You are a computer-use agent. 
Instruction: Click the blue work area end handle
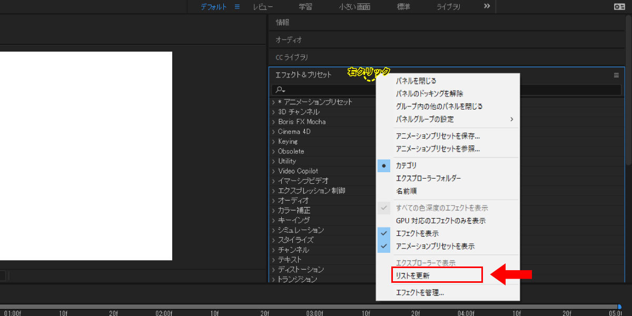coord(619,306)
